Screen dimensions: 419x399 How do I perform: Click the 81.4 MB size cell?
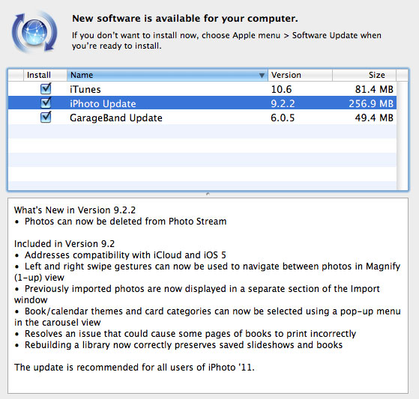(374, 89)
